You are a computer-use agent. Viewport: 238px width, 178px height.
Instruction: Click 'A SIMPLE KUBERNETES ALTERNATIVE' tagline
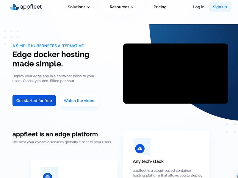[x=48, y=46]
